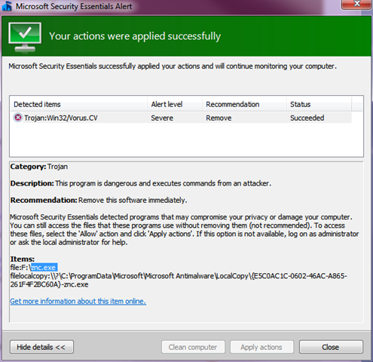The width and height of the screenshot is (373, 362).
Task: Sort by the Detected items column header
Action: click(79, 104)
